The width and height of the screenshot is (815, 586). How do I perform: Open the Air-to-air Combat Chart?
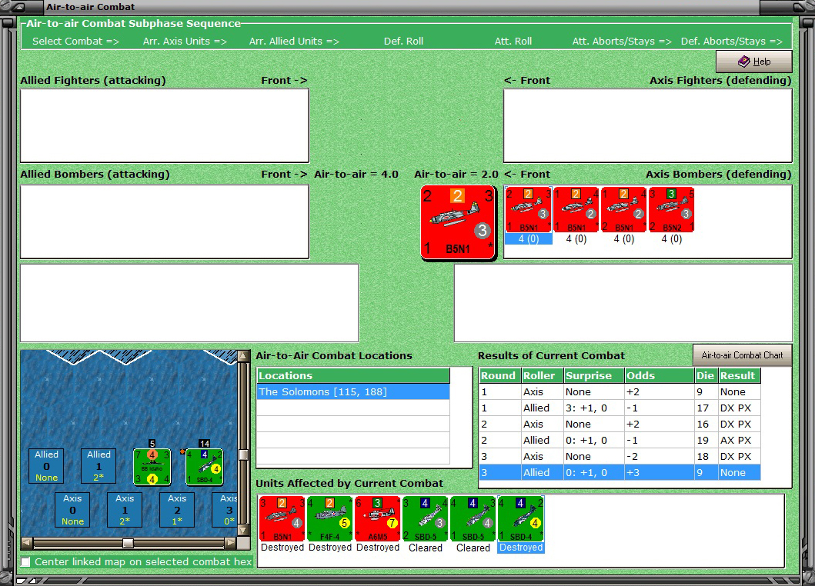click(x=742, y=355)
